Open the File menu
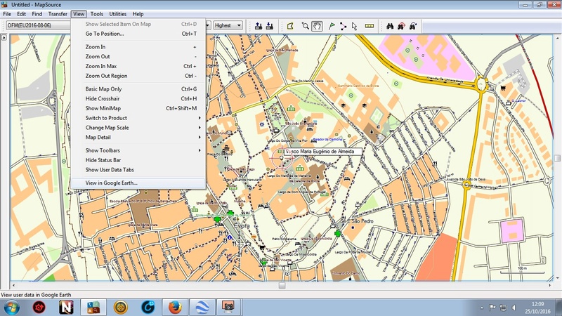 [7, 14]
